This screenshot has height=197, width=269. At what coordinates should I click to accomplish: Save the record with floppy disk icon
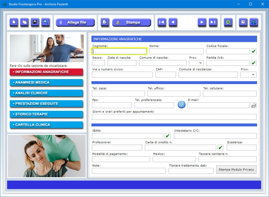pyautogui.click(x=35, y=22)
